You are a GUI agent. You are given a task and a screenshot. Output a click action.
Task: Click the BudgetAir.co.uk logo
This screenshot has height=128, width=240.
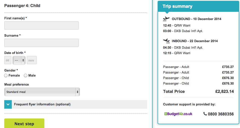coord(178,114)
